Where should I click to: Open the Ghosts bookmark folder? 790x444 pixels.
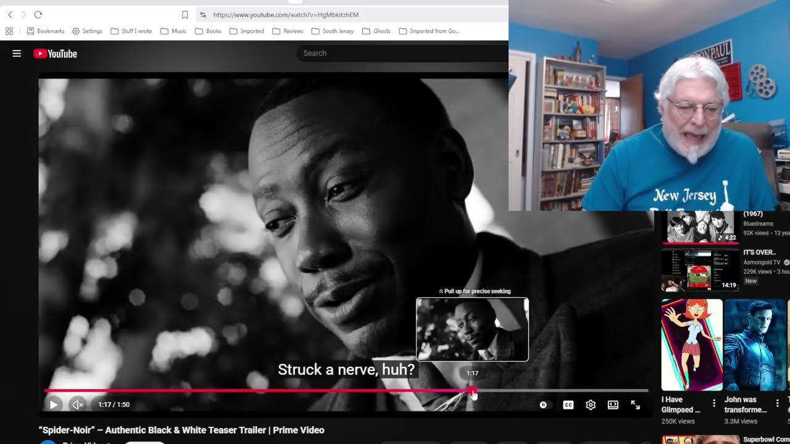376,31
